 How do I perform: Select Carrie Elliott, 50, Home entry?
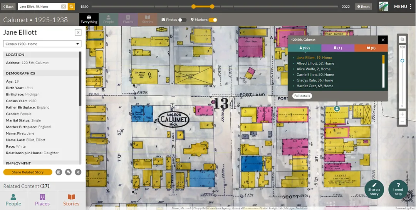[315, 75]
